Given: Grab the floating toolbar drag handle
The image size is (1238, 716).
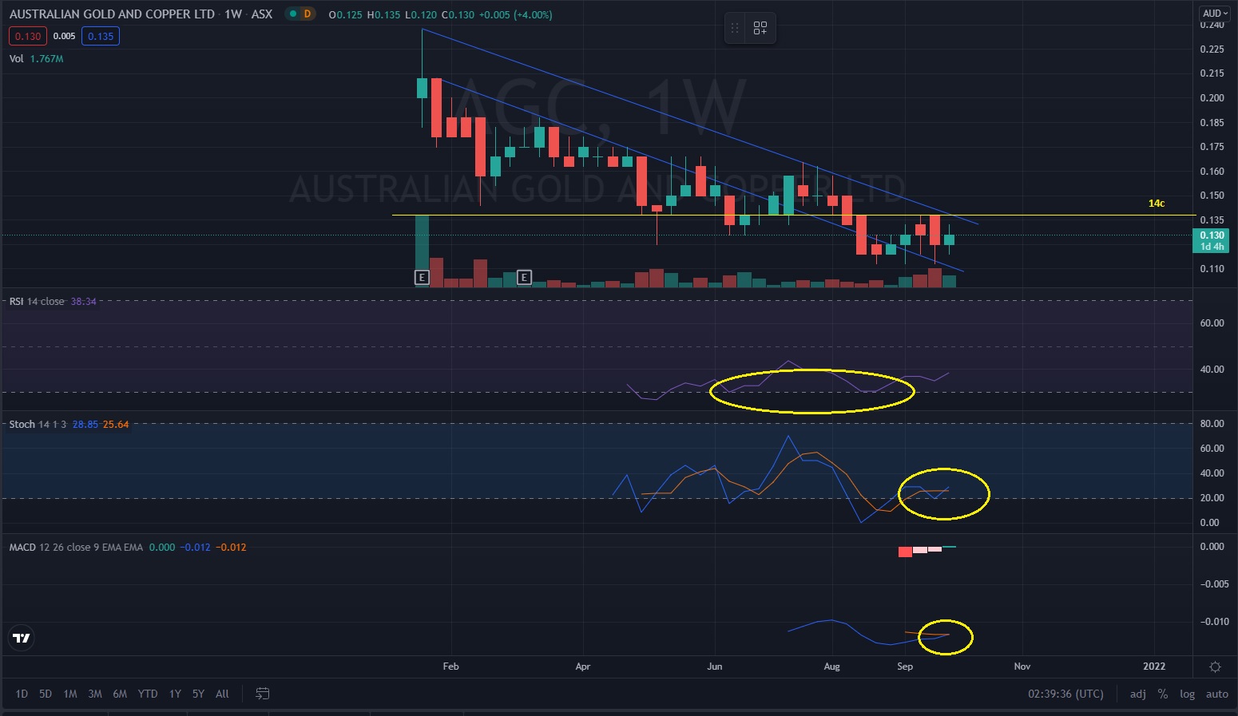Looking at the screenshot, I should click(x=735, y=28).
